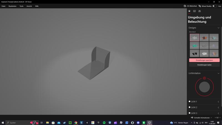
Task: Expand the Licht 3 settings
Action: tap(218, 113)
